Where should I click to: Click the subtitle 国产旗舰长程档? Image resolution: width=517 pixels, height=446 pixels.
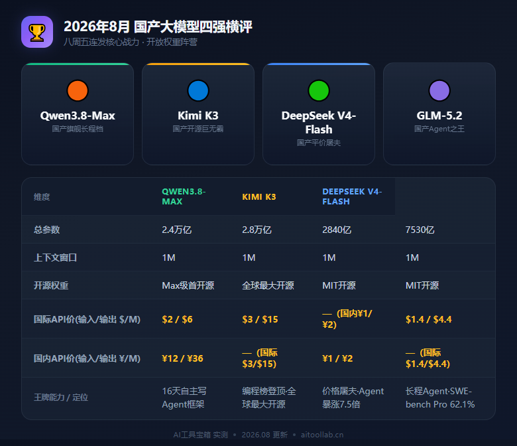[78, 129]
